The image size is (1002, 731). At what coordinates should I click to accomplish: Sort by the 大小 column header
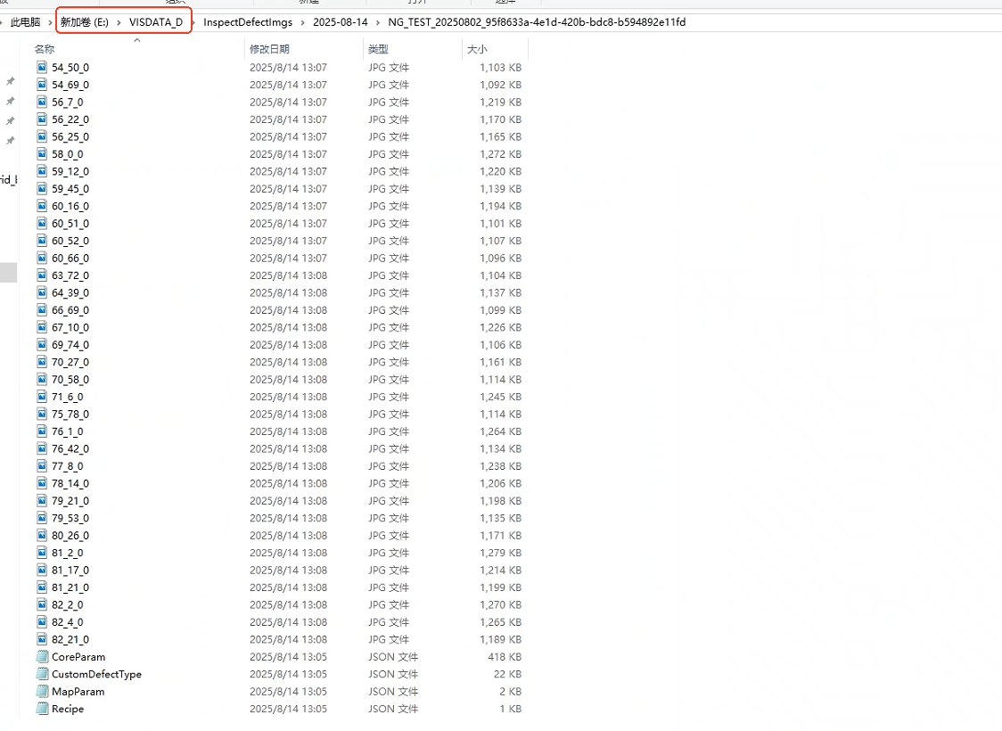click(x=477, y=49)
